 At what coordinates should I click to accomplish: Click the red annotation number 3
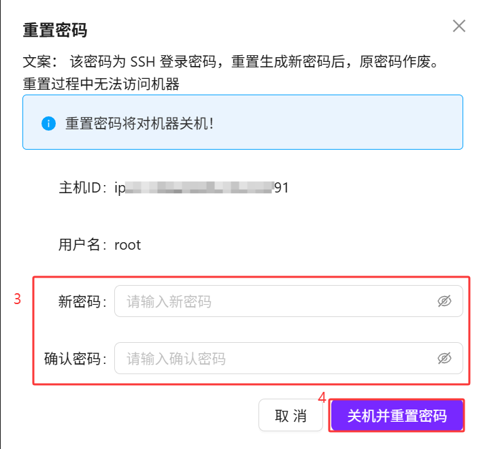(18, 299)
